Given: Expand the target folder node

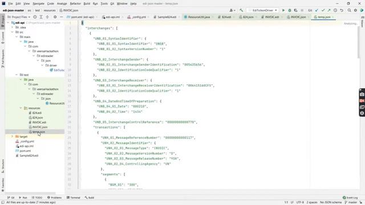Looking at the screenshot, I should (13, 137).
